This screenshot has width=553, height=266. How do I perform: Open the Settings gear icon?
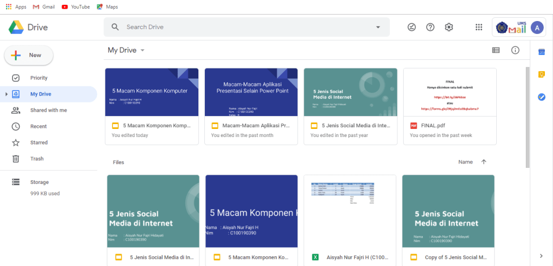click(449, 27)
